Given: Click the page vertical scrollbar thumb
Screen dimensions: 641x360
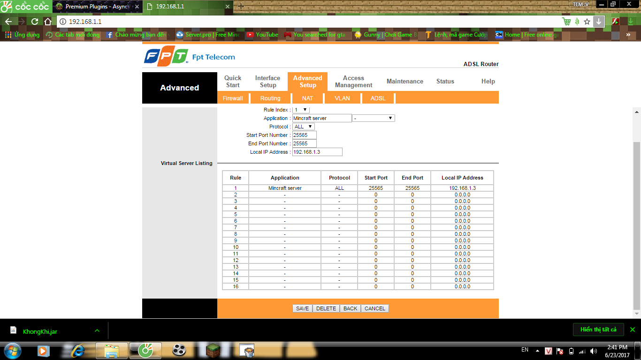Looking at the screenshot, I should pyautogui.click(x=637, y=226).
